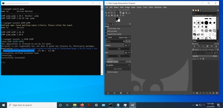Viewport: 223px width, 108px height.
Task: Adjust the layer Opacity slider
Action: pyautogui.click(x=205, y=56)
